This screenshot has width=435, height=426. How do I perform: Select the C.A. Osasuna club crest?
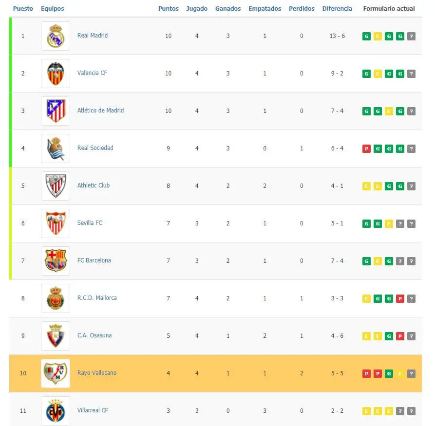click(x=55, y=335)
